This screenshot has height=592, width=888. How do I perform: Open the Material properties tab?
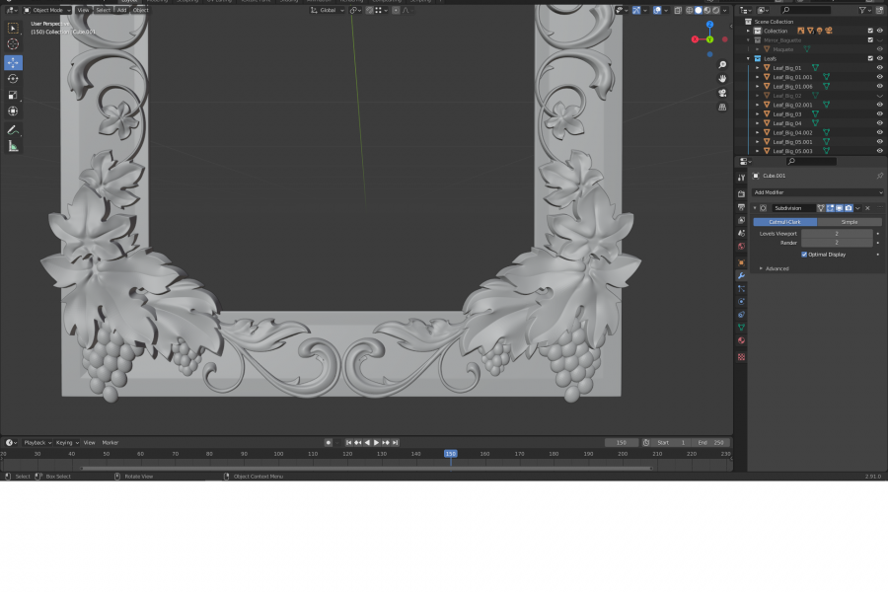pyautogui.click(x=741, y=340)
